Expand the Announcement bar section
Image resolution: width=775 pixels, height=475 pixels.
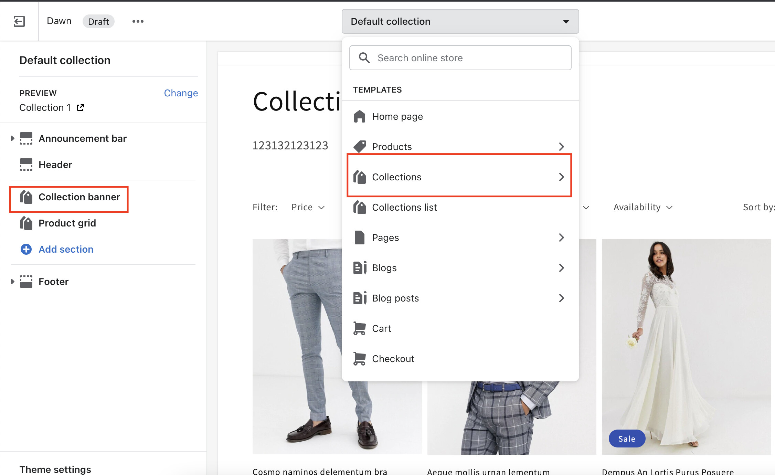[13, 138]
